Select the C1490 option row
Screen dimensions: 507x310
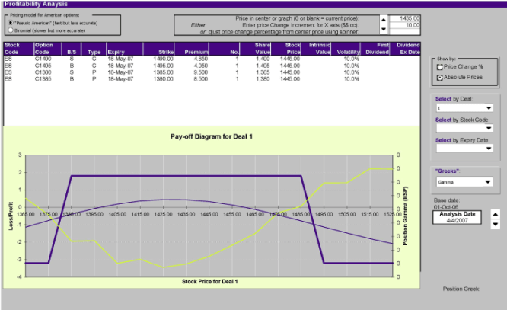(x=43, y=58)
